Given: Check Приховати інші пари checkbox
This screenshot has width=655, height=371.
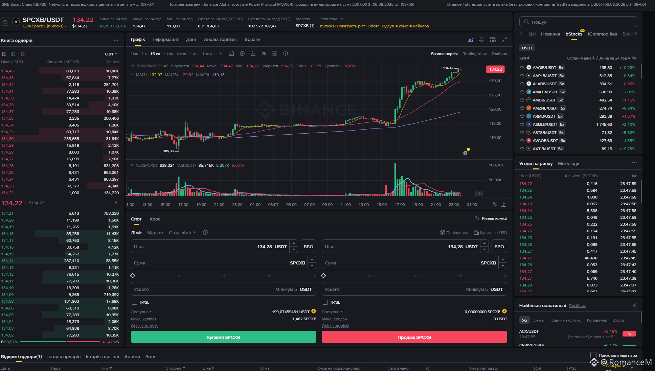Looking at the screenshot, I should tap(593, 355).
